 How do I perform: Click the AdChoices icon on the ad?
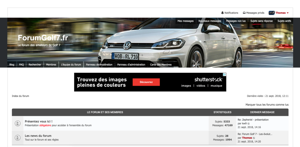click(224, 74)
